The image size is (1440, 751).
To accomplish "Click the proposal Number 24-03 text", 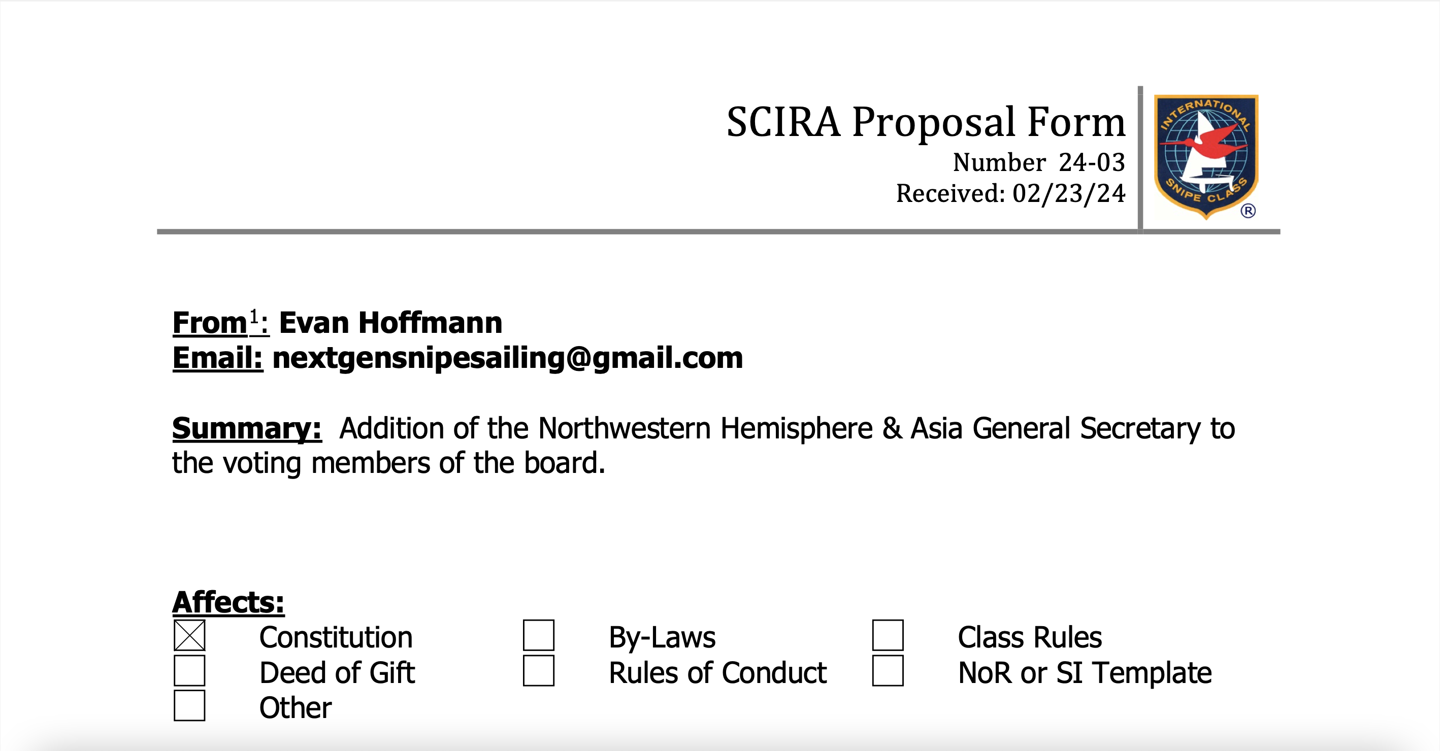I will [x=1039, y=162].
